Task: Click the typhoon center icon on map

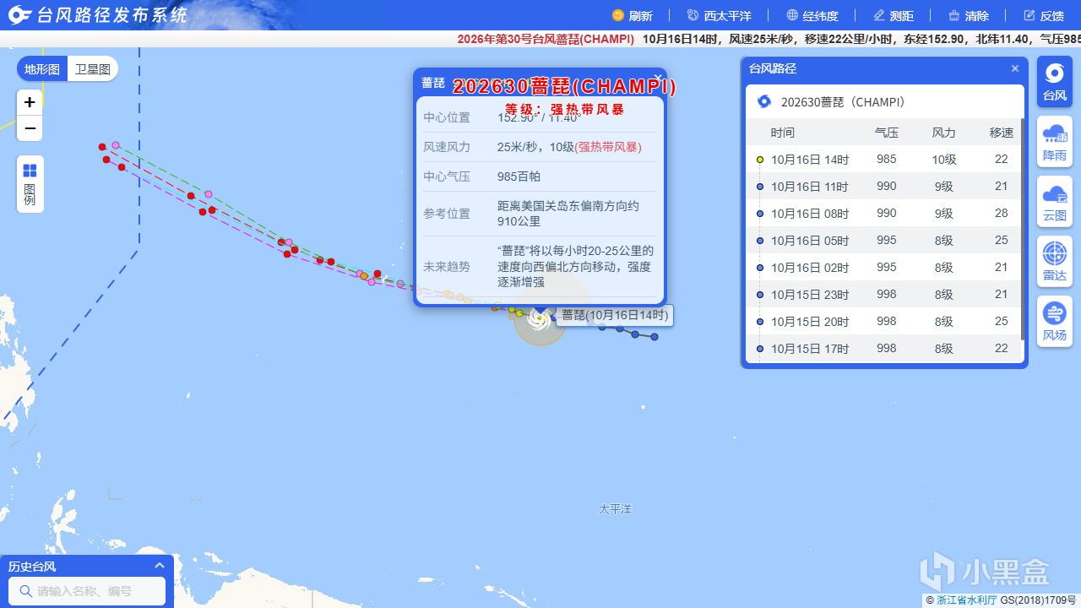Action: click(x=539, y=318)
